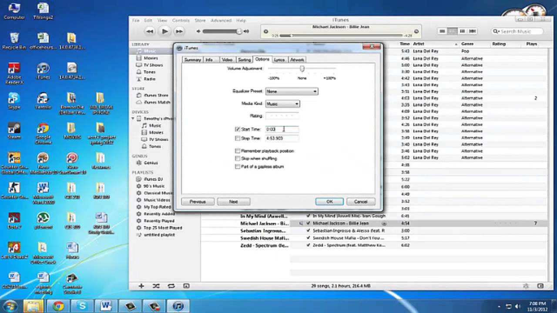Open Radio in the iTunes library
Viewport: 557px width, 313px height.
(x=150, y=79)
